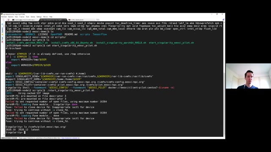Open the X server menu

[x=22, y=17]
